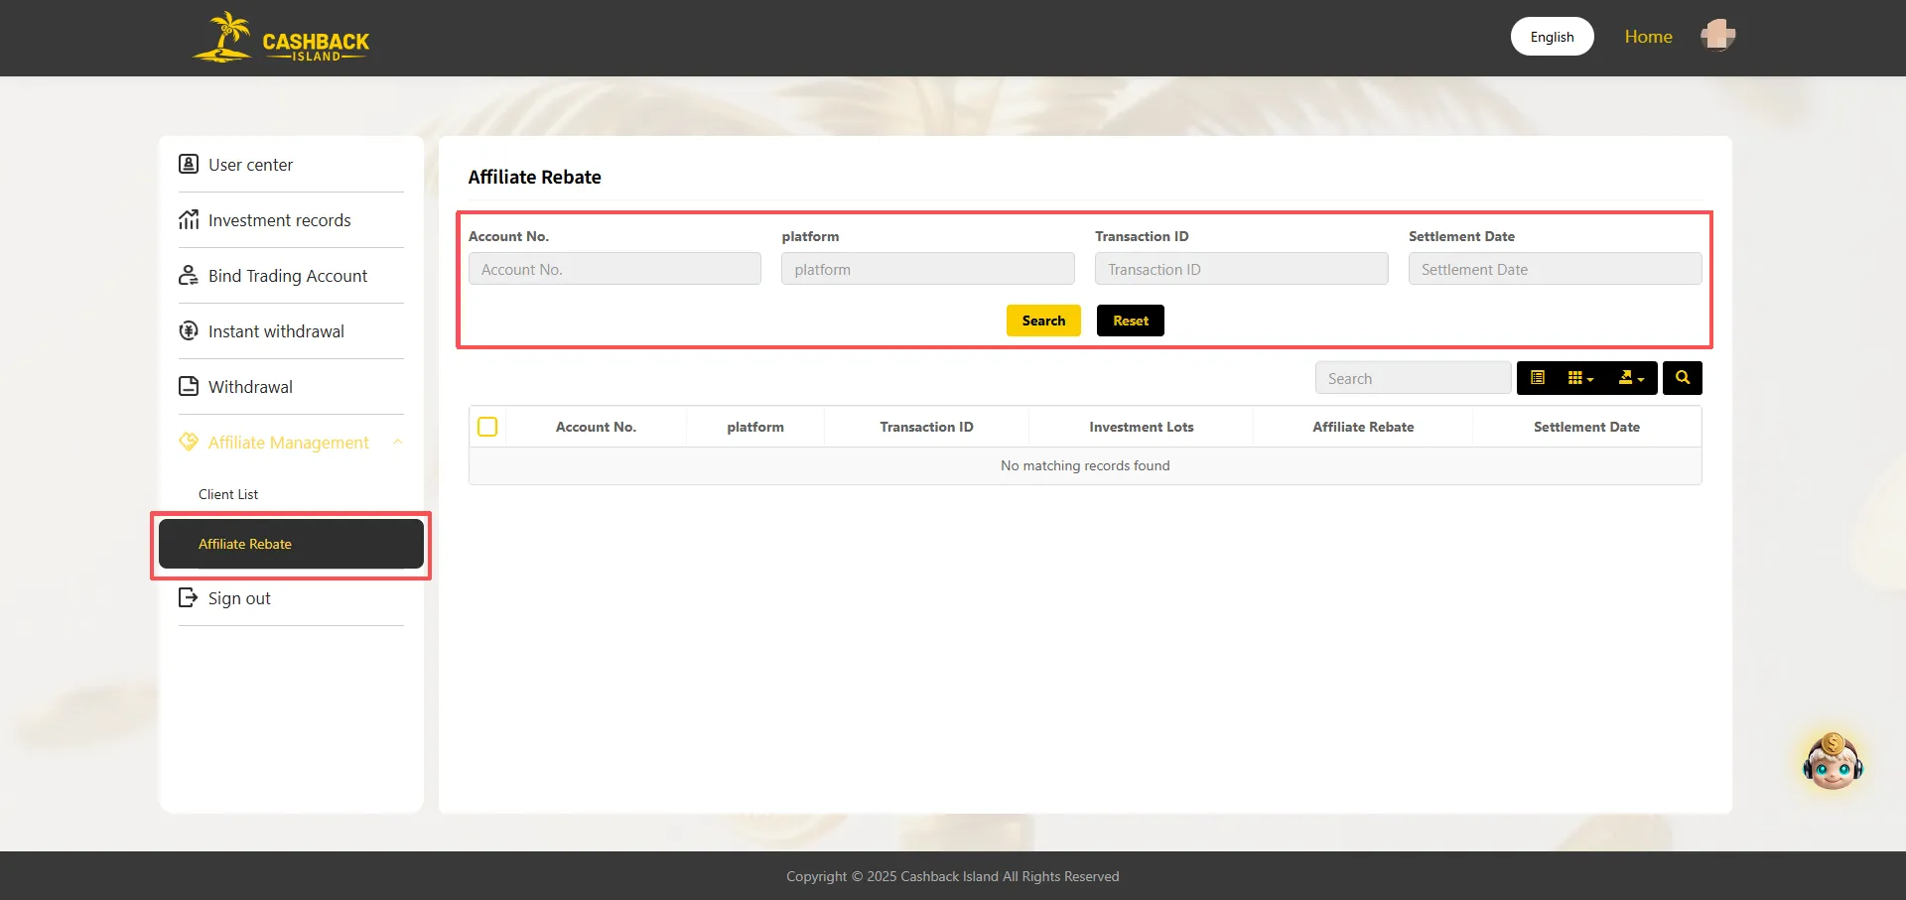Toggle the select-all checkbox in table header
The width and height of the screenshot is (1906, 900).
pyautogui.click(x=487, y=426)
